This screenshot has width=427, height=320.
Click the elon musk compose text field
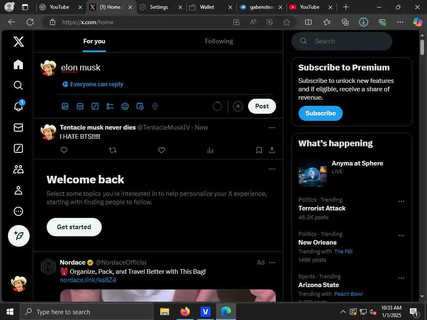166,67
